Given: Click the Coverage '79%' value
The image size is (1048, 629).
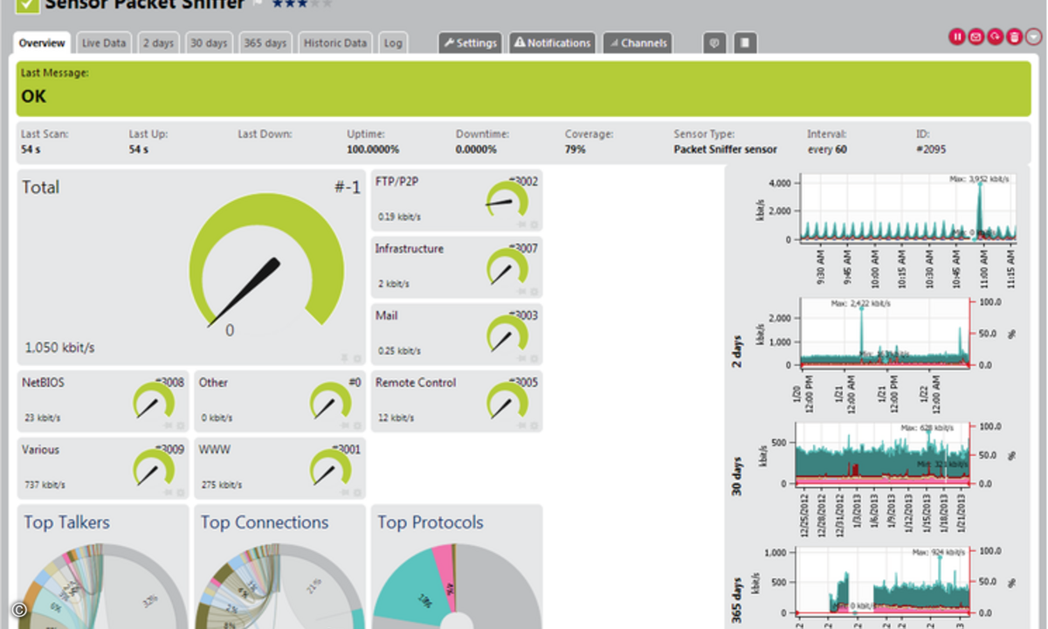Looking at the screenshot, I should (575, 149).
